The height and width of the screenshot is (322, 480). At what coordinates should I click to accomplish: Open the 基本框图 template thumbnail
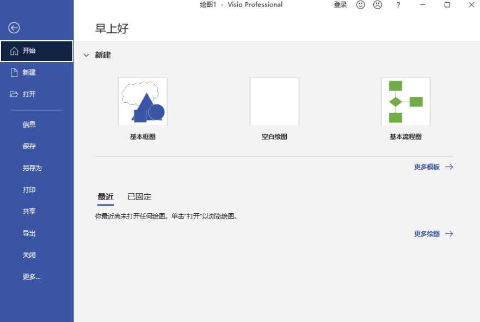pyautogui.click(x=143, y=102)
